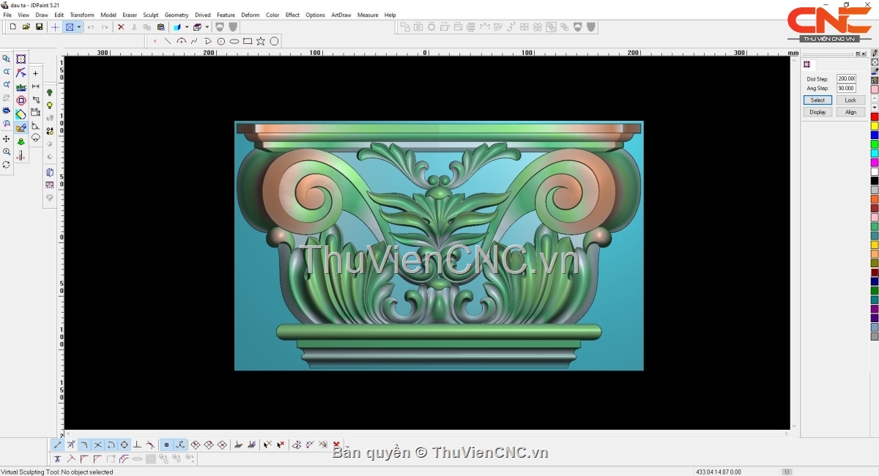This screenshot has height=476, width=879.
Task: Expand the arrow below the color palette top
Action: coord(875,108)
